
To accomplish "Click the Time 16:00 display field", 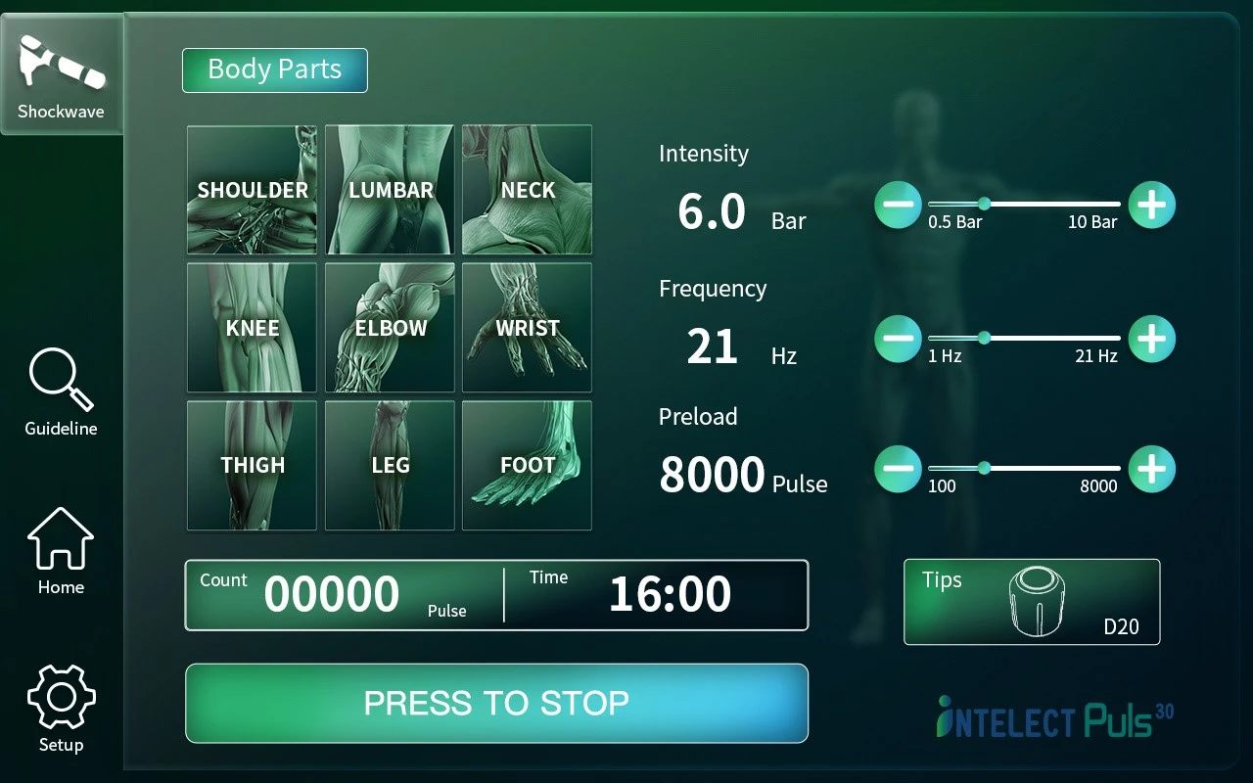I will tap(657, 594).
